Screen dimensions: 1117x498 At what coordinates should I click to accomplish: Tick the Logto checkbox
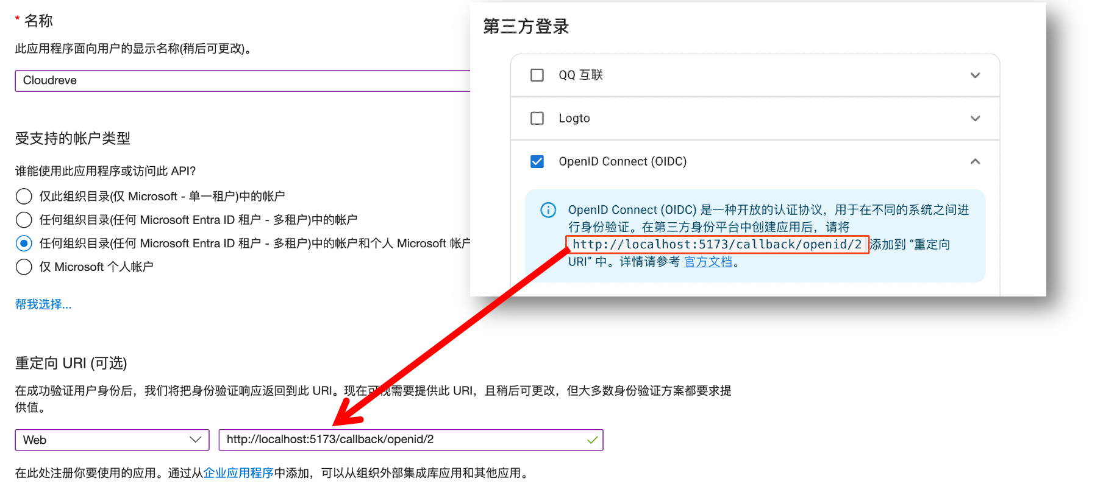pyautogui.click(x=537, y=118)
